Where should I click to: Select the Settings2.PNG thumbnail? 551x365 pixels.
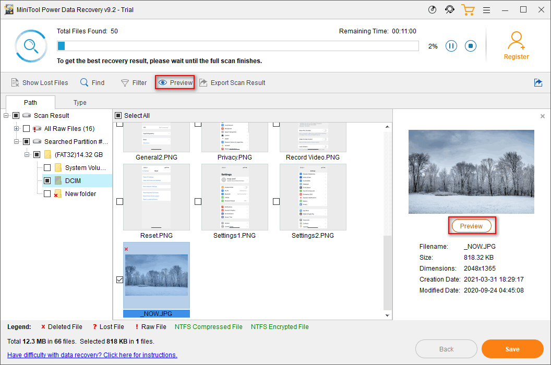point(313,197)
